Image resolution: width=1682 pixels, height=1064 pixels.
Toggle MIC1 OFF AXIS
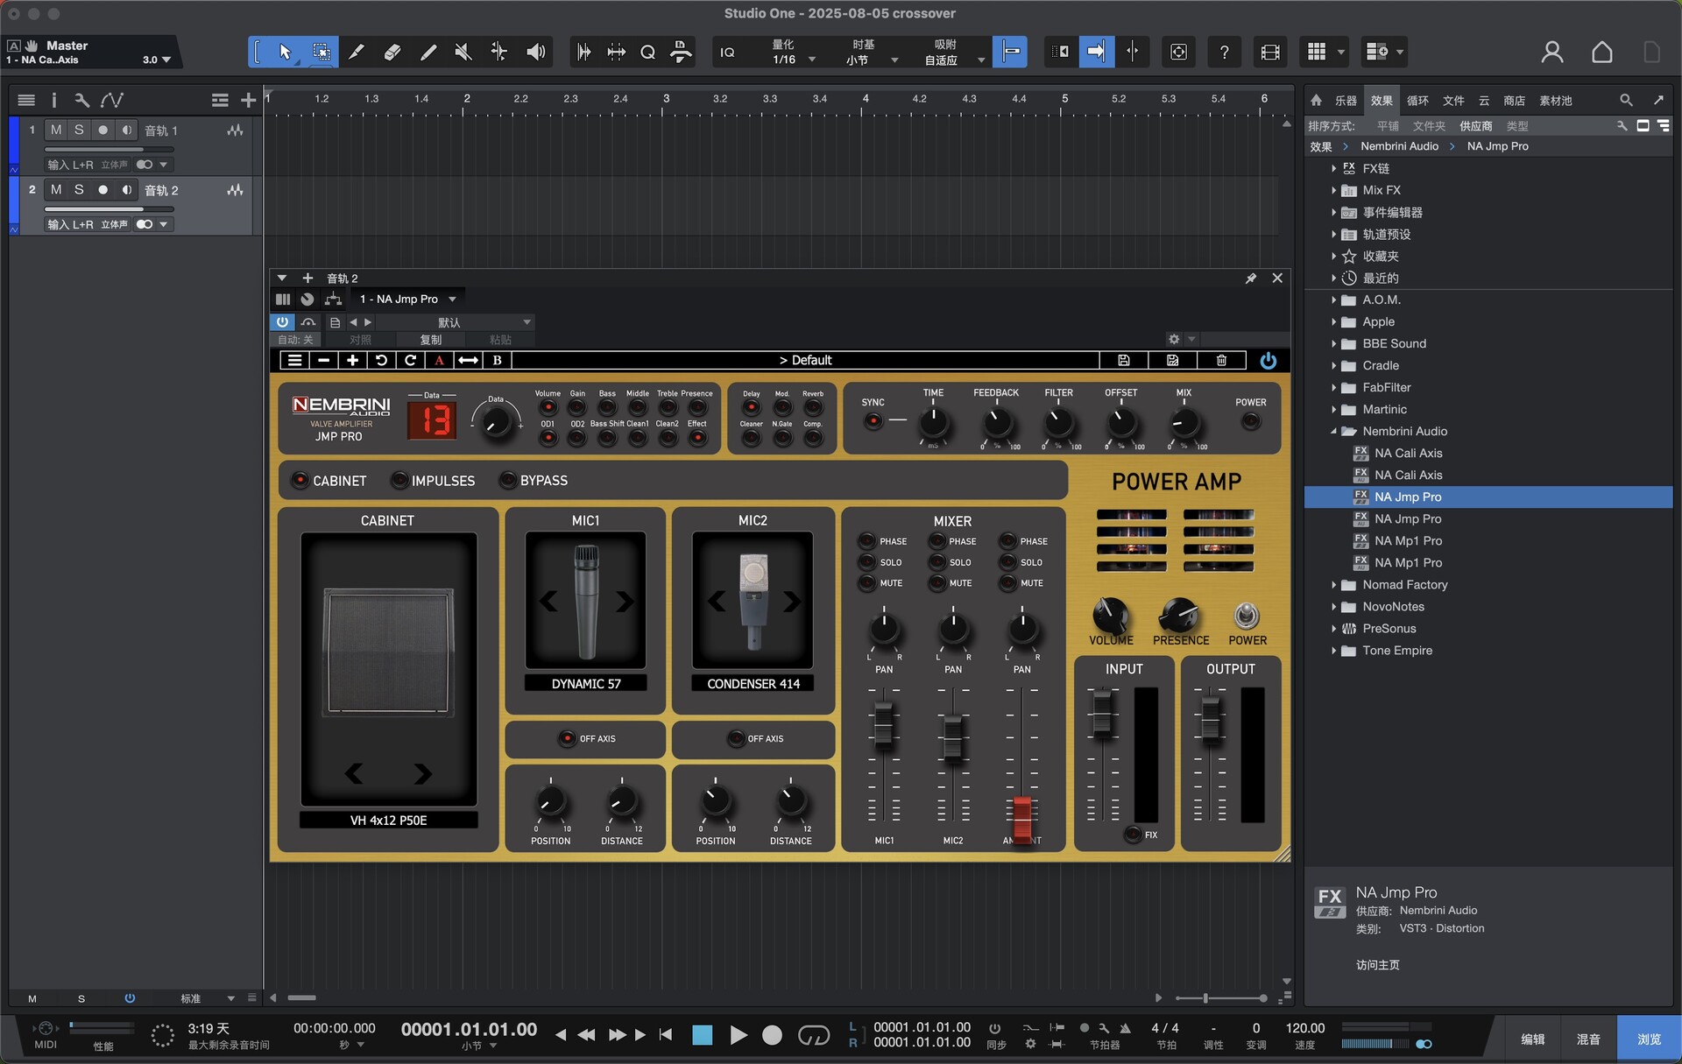click(567, 738)
